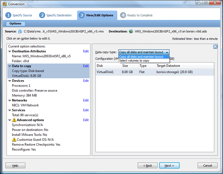The image size is (223, 174).
Task: Close the options pane with blue X icon
Action: [x=215, y=47]
